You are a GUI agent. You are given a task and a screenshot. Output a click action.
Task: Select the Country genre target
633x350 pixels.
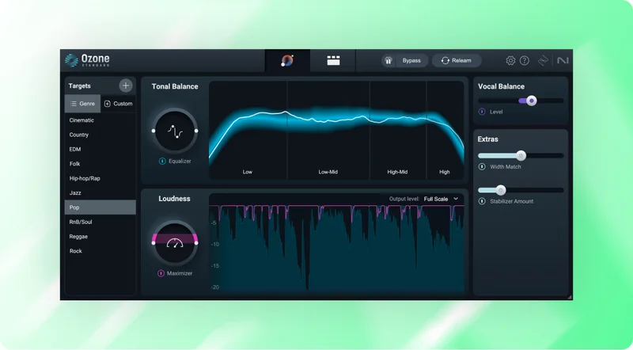point(100,135)
